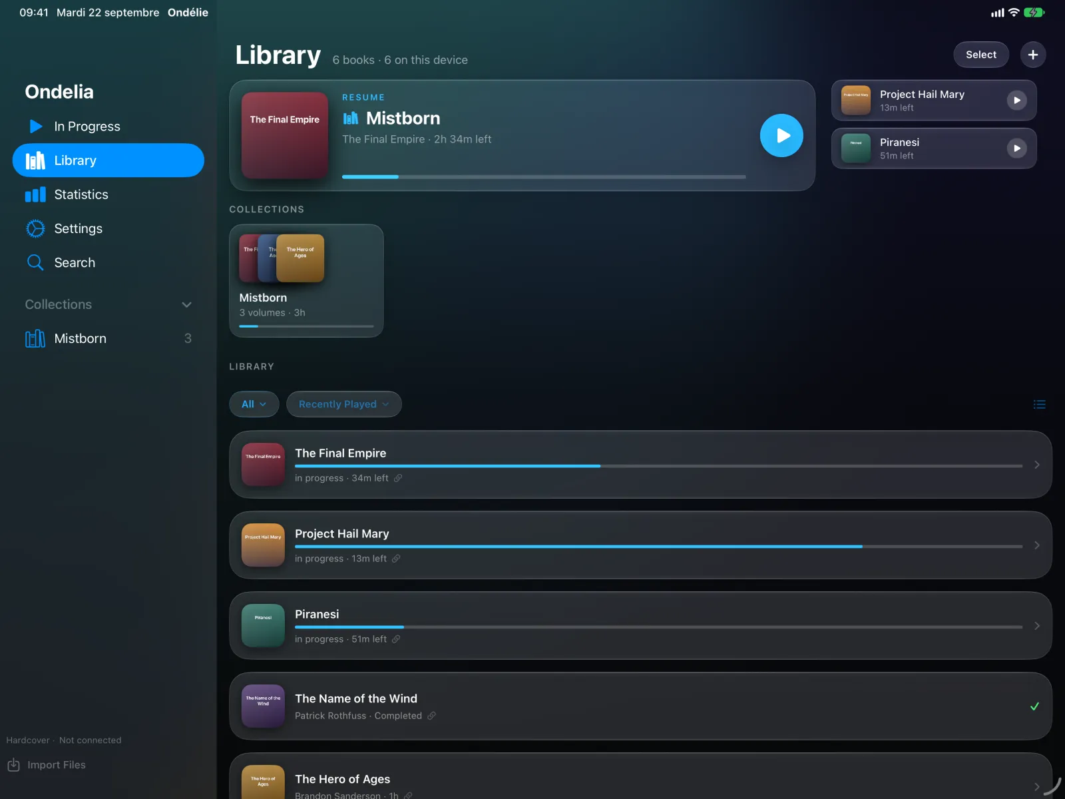Click Project Hail Mary row cover
The width and height of the screenshot is (1065, 799).
tap(263, 545)
